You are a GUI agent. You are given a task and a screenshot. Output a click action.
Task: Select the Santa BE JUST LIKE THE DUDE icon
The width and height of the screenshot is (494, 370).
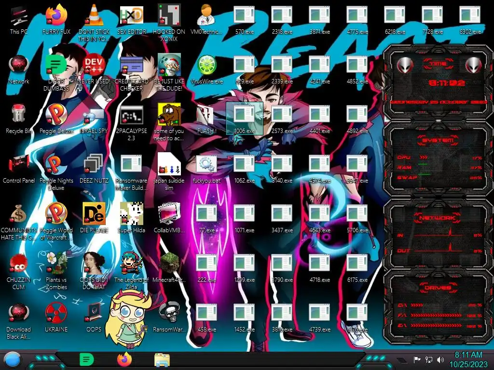click(x=169, y=73)
